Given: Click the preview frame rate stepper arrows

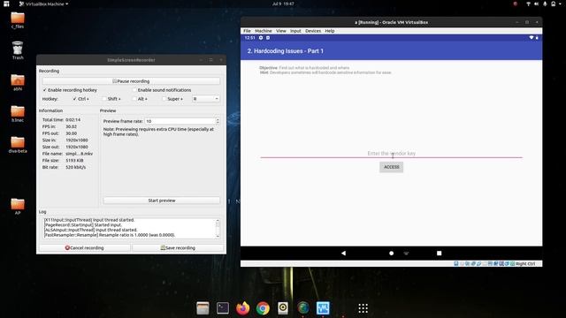Looking at the screenshot, I should coord(218,121).
